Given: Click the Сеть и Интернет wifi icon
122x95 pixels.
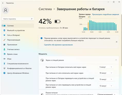Looking at the screenshot, I should coord(4,35).
